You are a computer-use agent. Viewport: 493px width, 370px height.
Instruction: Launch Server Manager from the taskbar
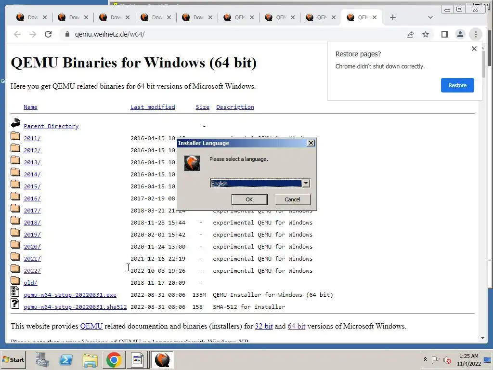[x=42, y=359]
